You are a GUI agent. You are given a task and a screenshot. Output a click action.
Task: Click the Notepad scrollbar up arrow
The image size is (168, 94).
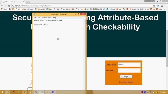pos(84,20)
